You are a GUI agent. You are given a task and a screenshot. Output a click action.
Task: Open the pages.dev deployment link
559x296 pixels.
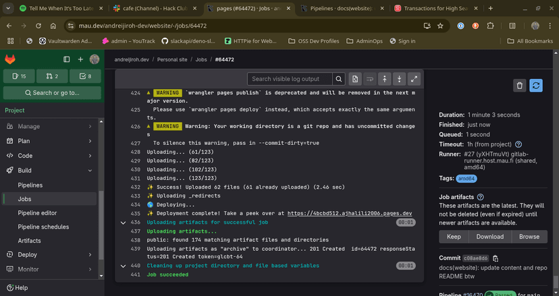349,213
